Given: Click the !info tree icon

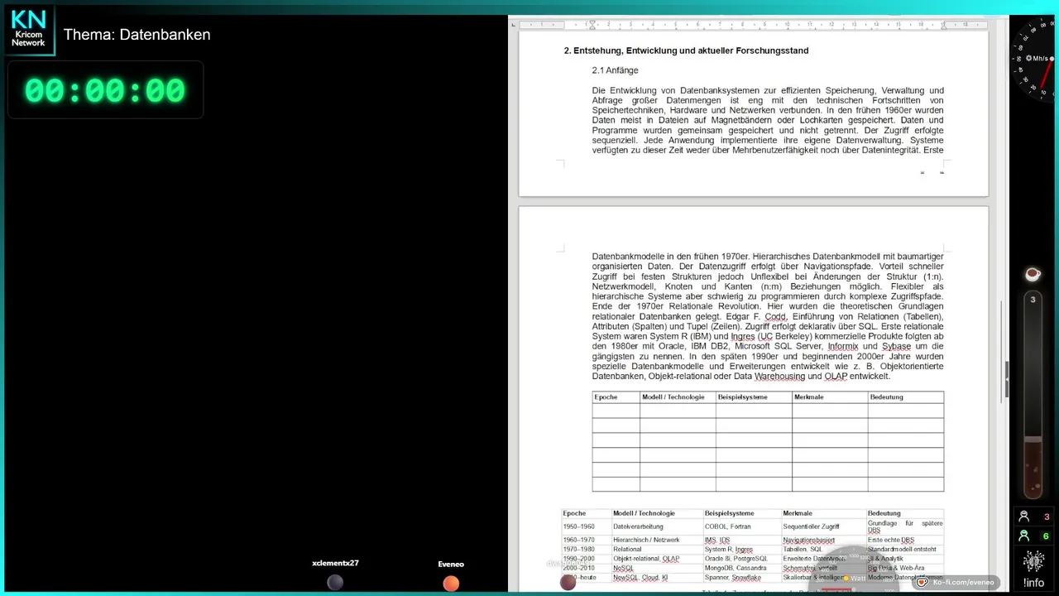Looking at the screenshot, I should (x=1033, y=561).
